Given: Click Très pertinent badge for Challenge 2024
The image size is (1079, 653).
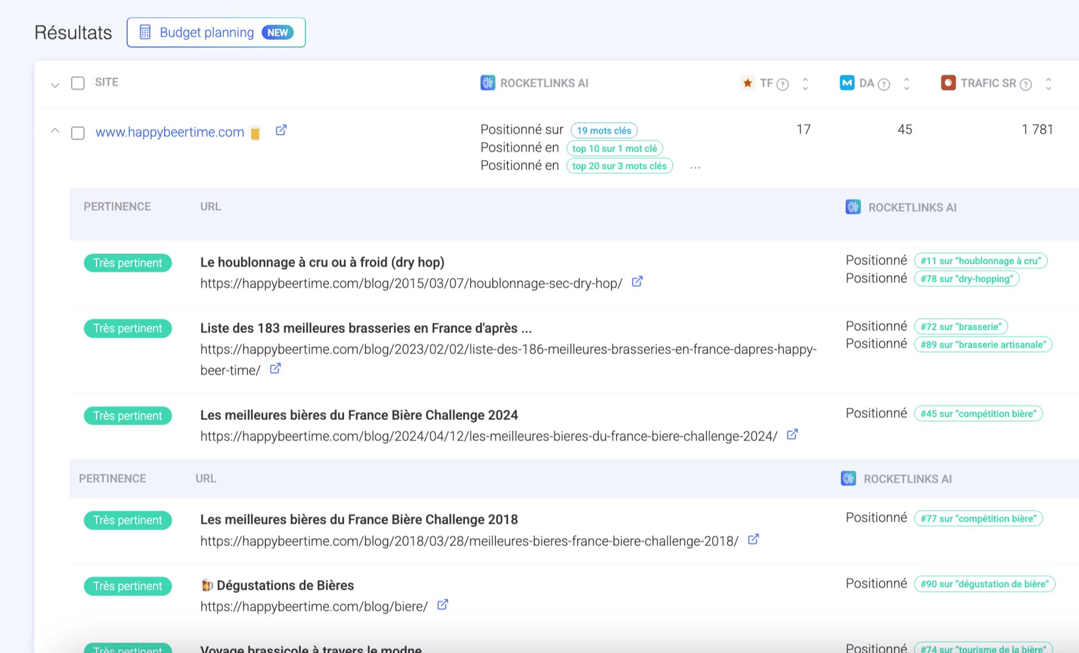Looking at the screenshot, I should tap(128, 416).
